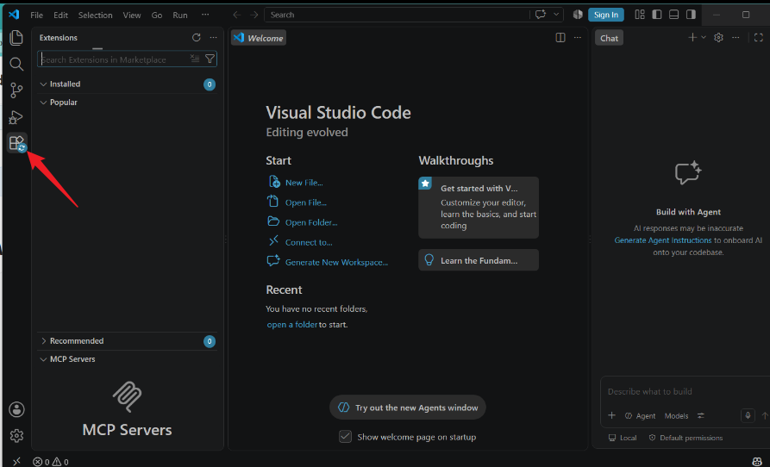Click the open a folder link

tap(292, 325)
